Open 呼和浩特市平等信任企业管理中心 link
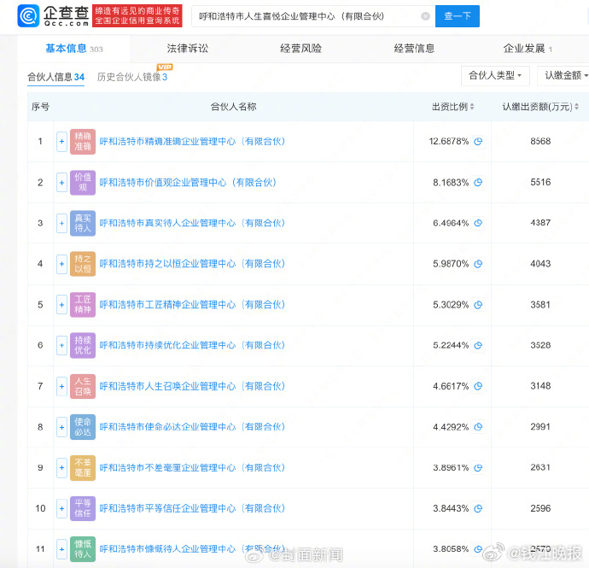The image size is (589, 568). point(192,508)
